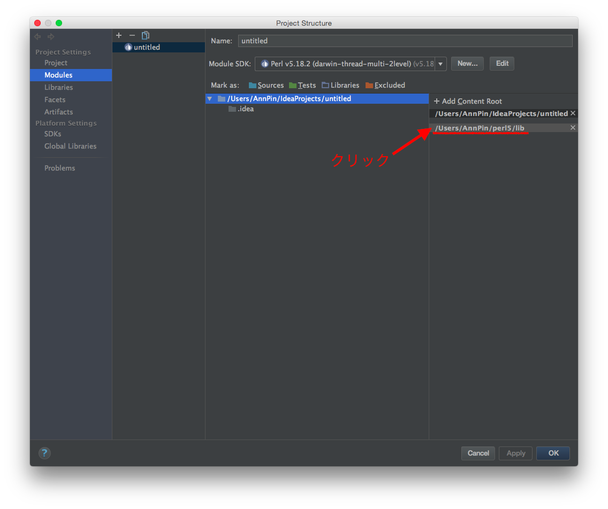
Task: Remove the perl5/lib content root
Action: pyautogui.click(x=573, y=128)
